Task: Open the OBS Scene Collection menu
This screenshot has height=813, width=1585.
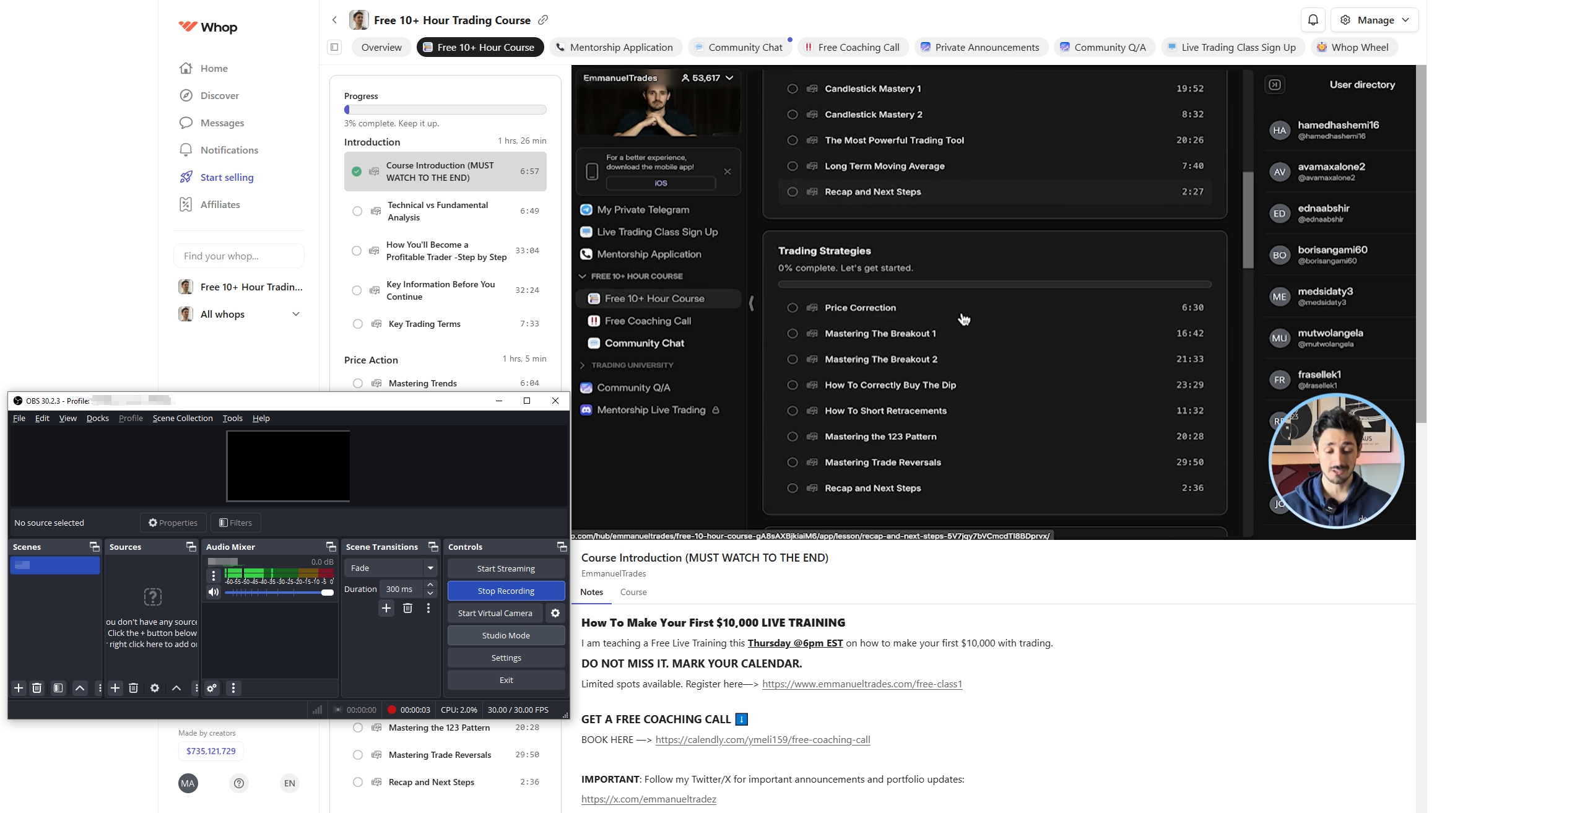Action: (183, 418)
